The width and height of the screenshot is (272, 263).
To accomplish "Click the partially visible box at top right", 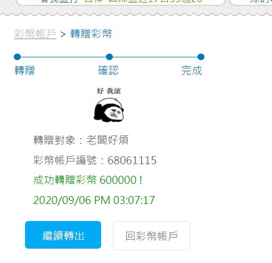I will 251,3.
